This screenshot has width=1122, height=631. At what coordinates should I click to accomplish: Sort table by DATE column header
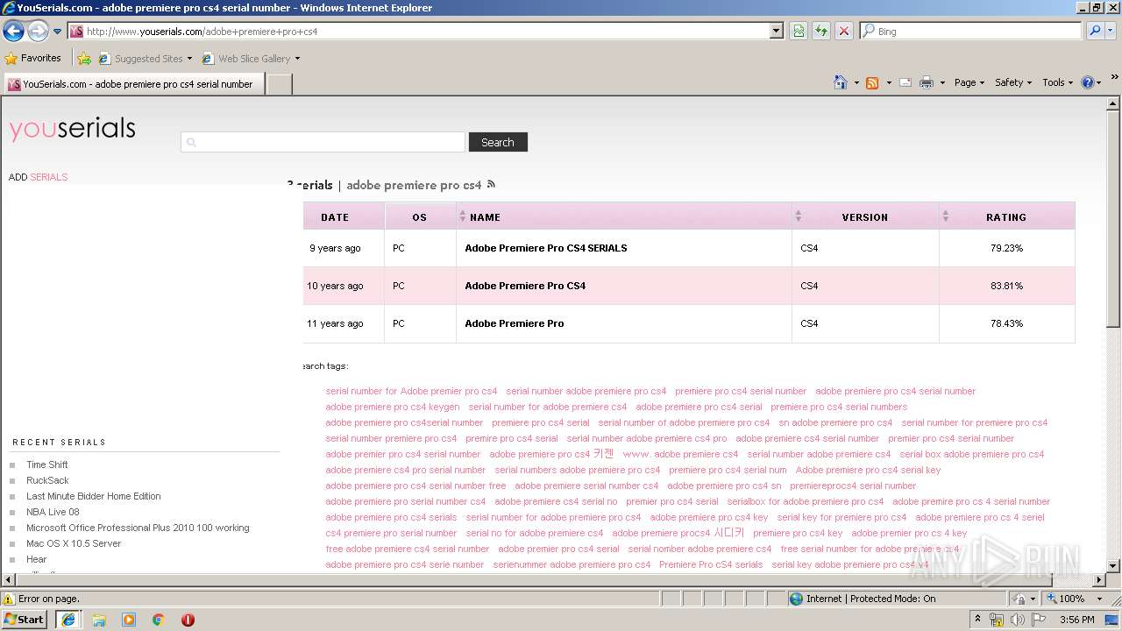pyautogui.click(x=335, y=217)
